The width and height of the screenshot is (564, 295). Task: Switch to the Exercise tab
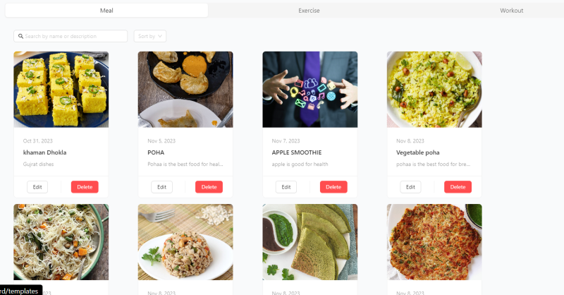pos(309,11)
